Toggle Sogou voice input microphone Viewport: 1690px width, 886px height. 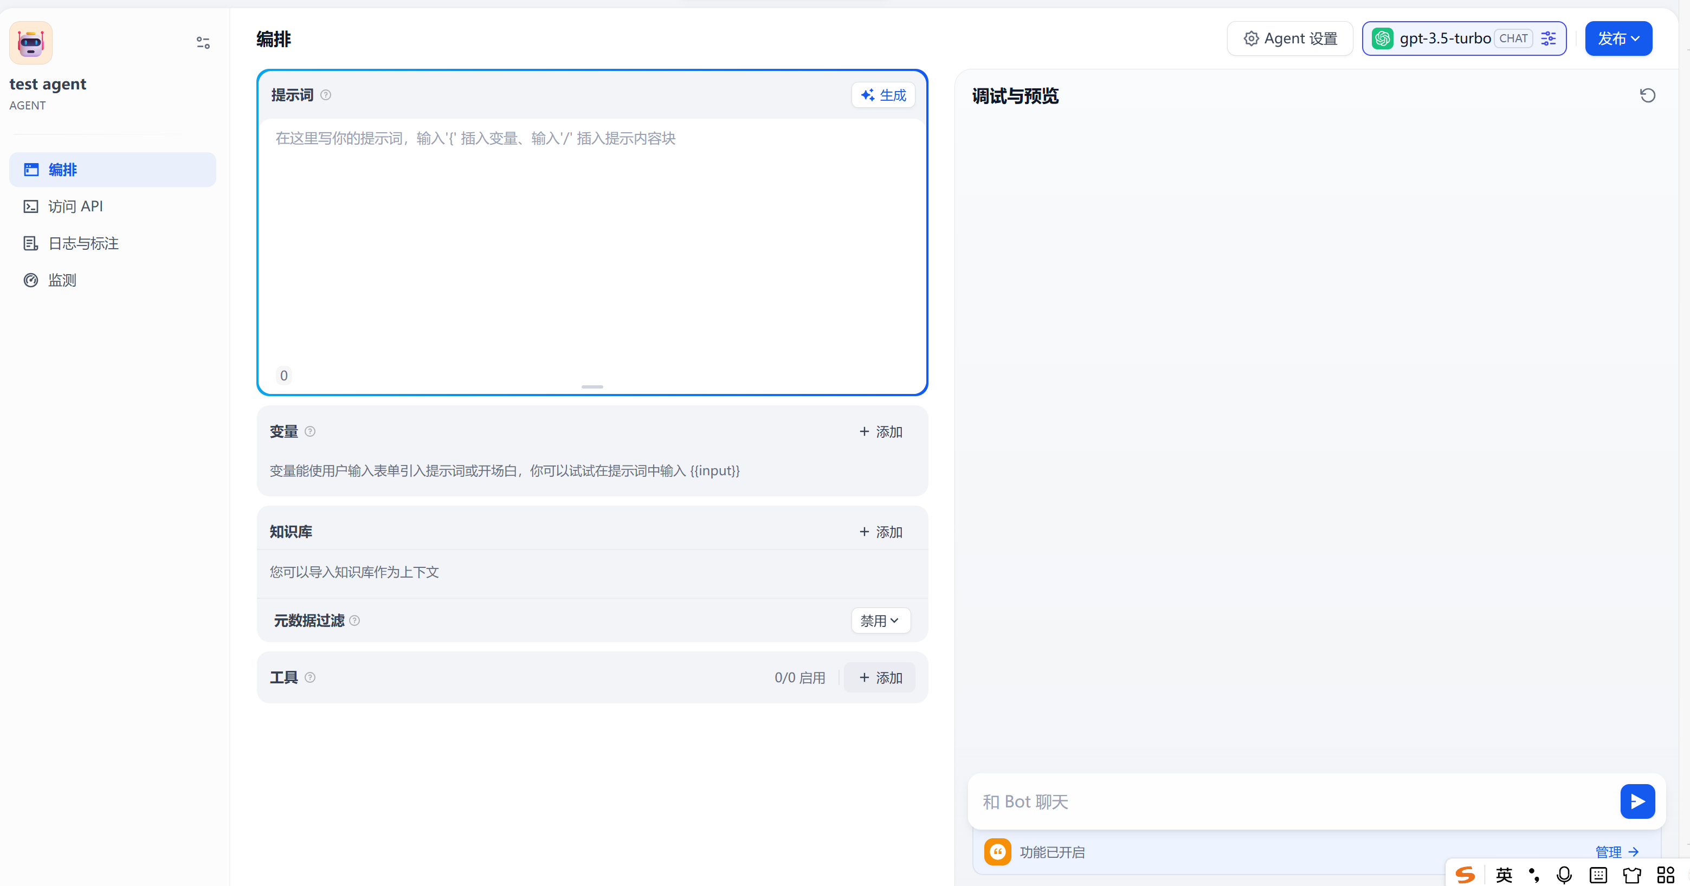coord(1564,875)
